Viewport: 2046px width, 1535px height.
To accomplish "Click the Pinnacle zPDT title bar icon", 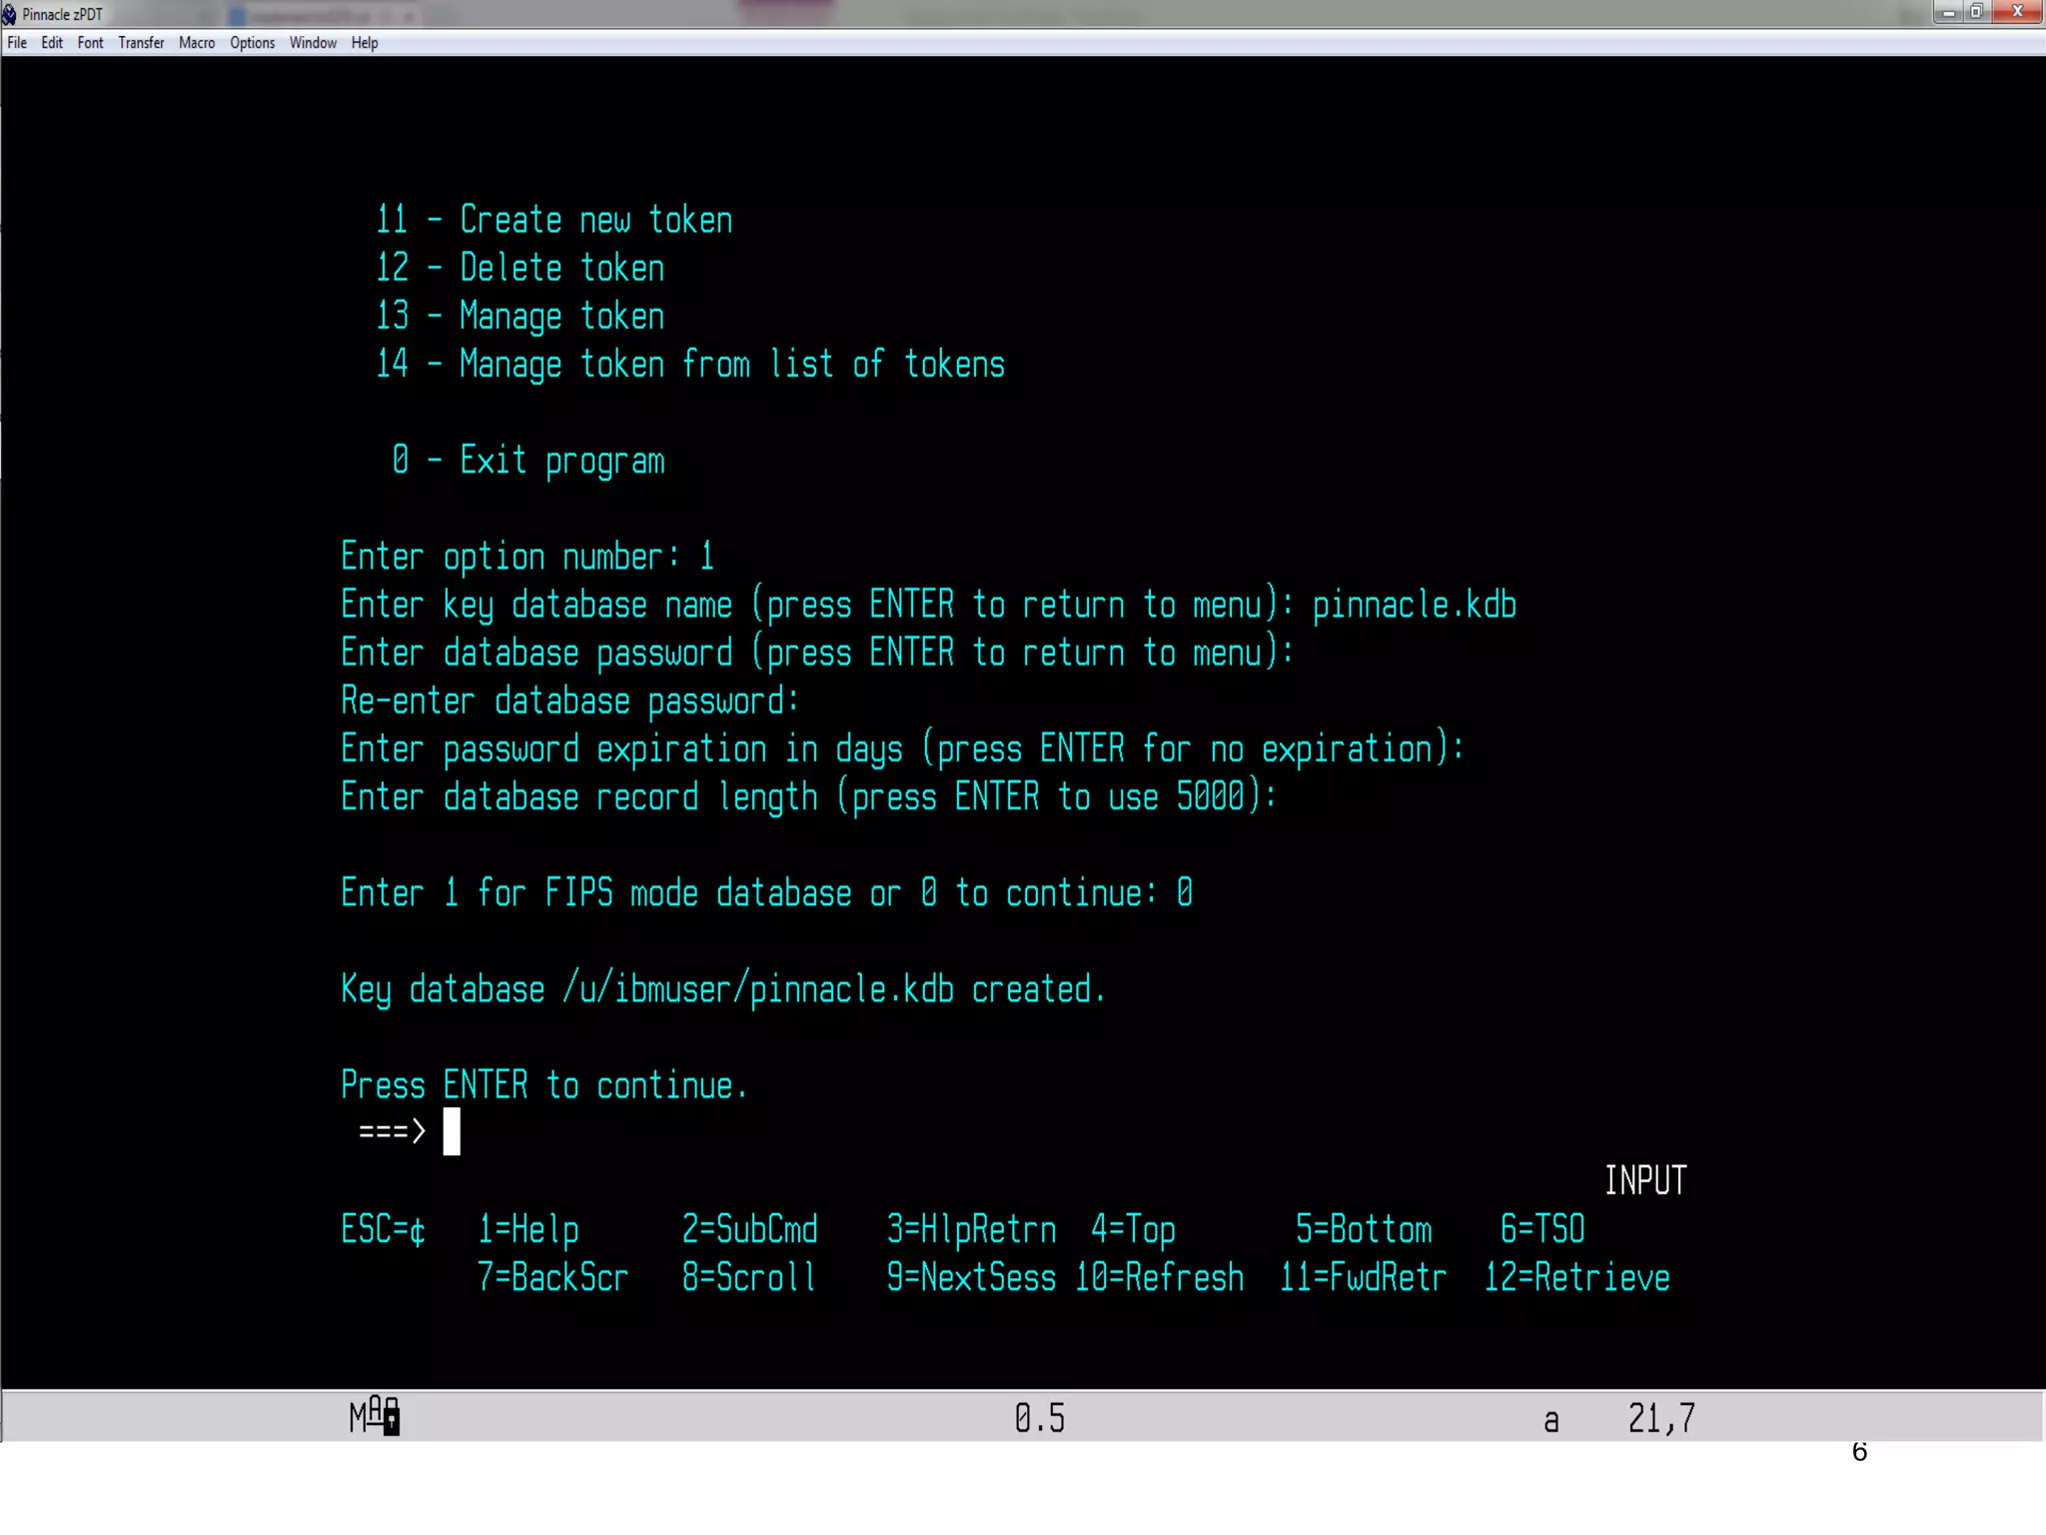I will tap(10, 14).
